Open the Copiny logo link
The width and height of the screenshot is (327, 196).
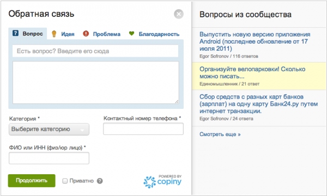click(x=162, y=181)
